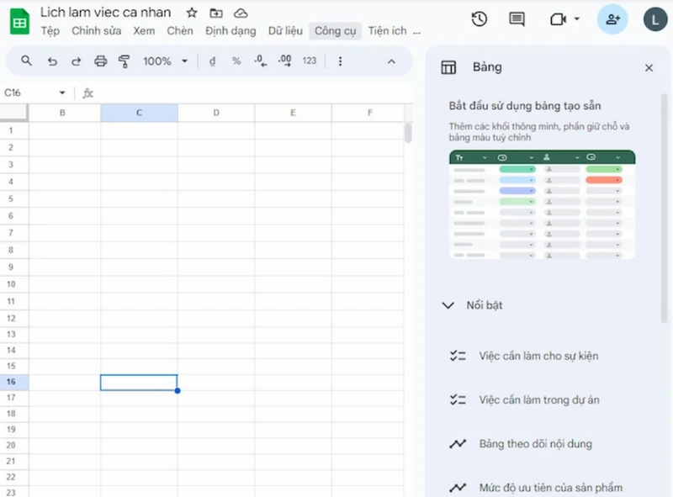Collapse the 'Nổi bật' section
673x497 pixels.
coord(448,305)
